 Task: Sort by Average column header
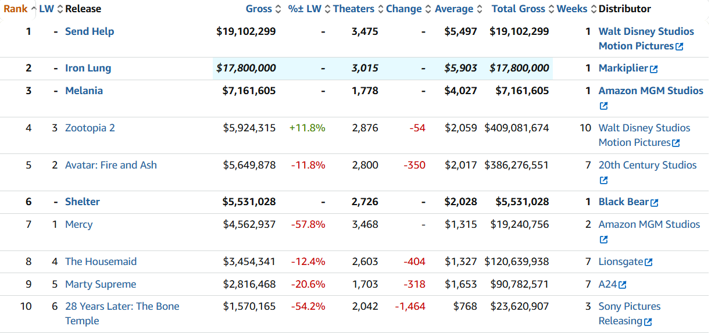point(453,9)
